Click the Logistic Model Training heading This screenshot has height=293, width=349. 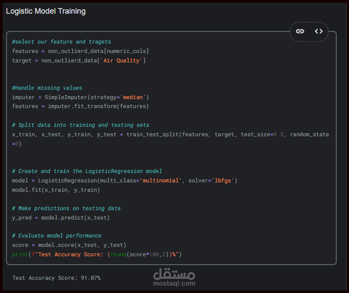pyautogui.click(x=46, y=11)
